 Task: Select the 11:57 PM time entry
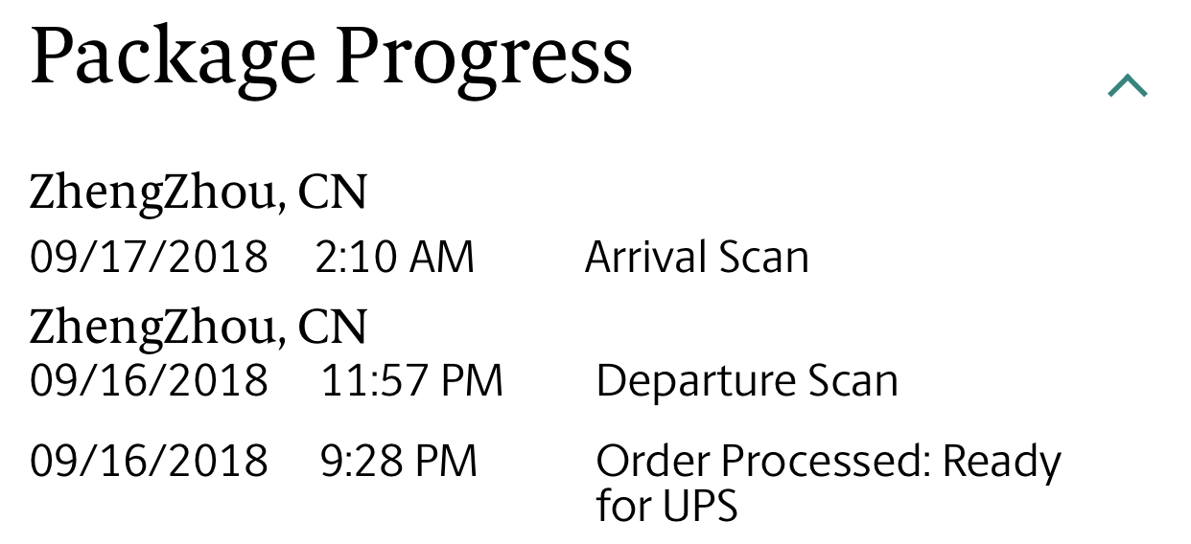pyautogui.click(x=412, y=381)
